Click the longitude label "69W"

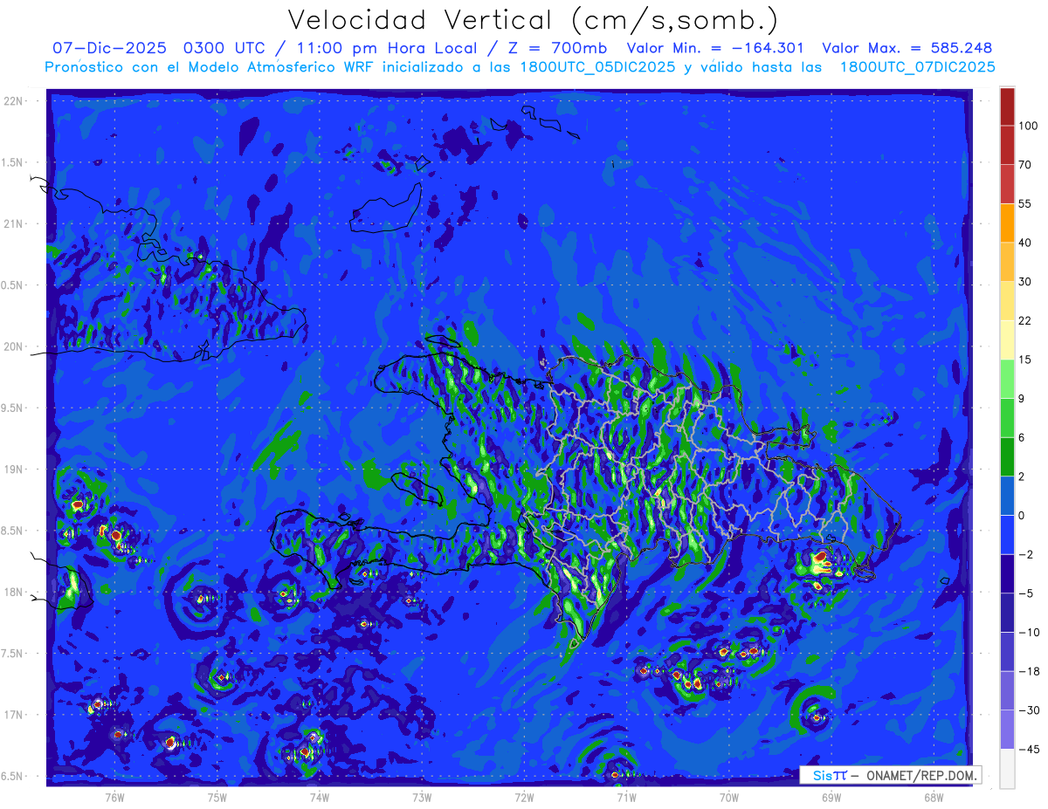point(831,798)
